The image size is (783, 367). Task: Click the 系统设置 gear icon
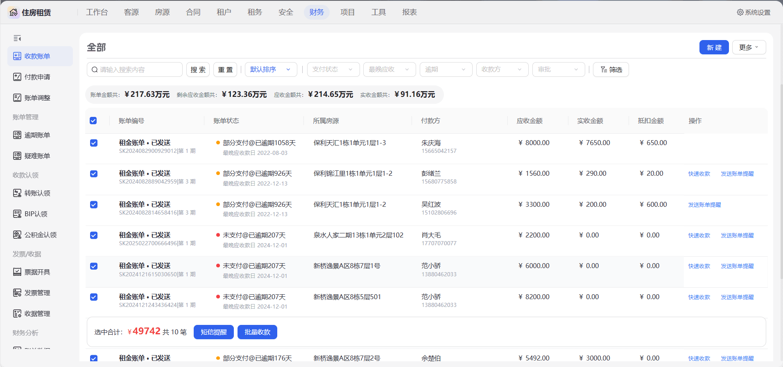740,12
